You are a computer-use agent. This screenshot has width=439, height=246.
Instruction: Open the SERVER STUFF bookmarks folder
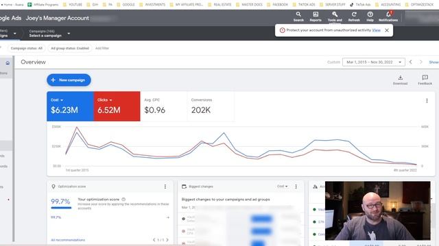pos(332,5)
